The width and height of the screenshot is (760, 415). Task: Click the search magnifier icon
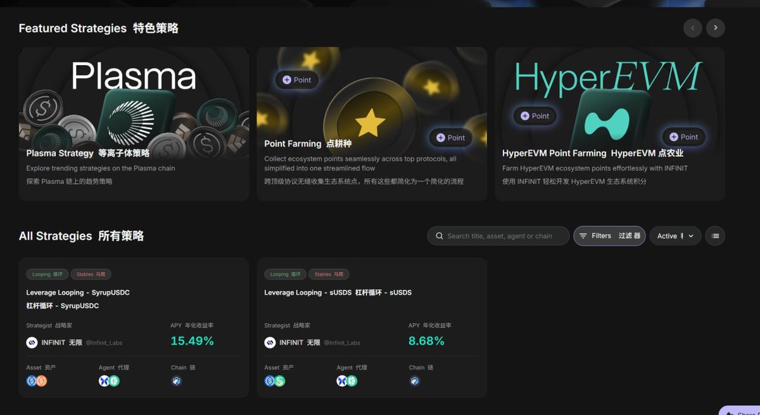(439, 235)
